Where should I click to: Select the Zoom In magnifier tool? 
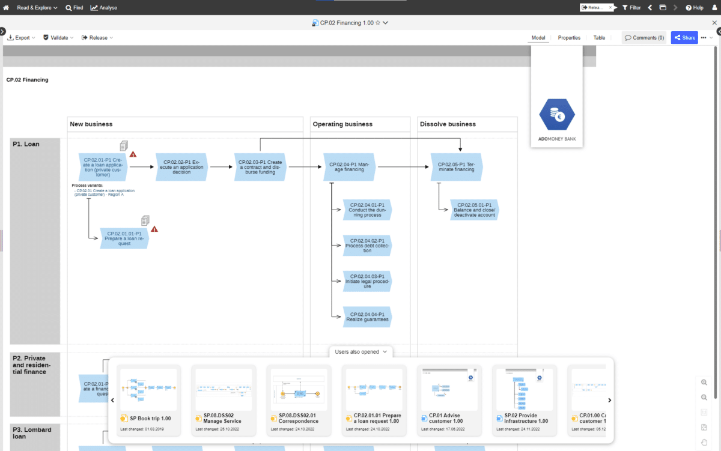coord(704,382)
